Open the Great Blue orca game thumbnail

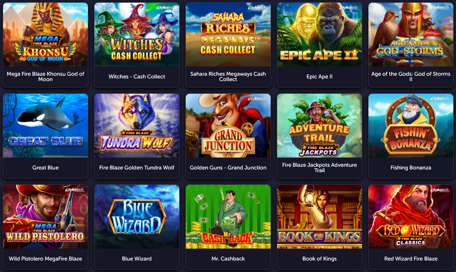coord(45,126)
